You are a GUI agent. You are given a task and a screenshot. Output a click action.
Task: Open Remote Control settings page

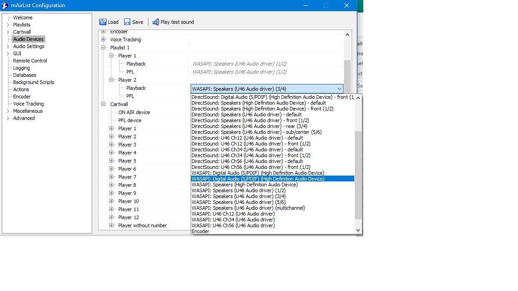pyautogui.click(x=30, y=61)
